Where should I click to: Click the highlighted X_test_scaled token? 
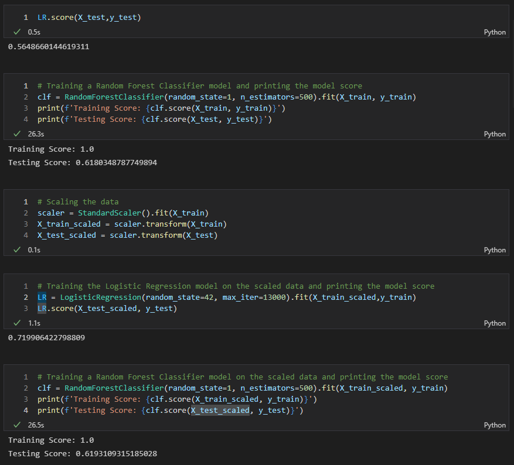219,410
